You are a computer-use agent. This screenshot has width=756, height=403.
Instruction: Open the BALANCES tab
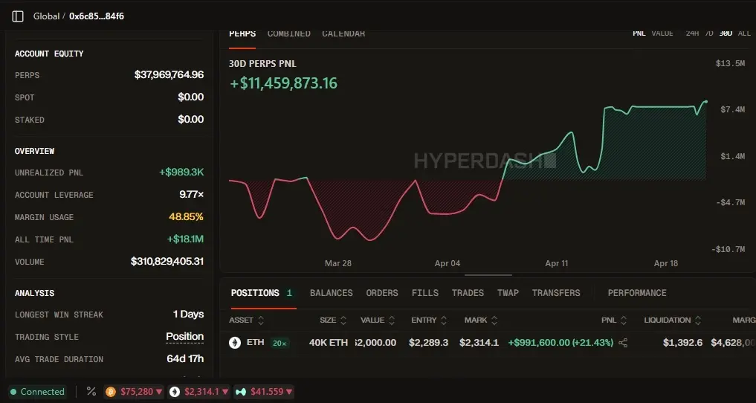click(x=332, y=293)
